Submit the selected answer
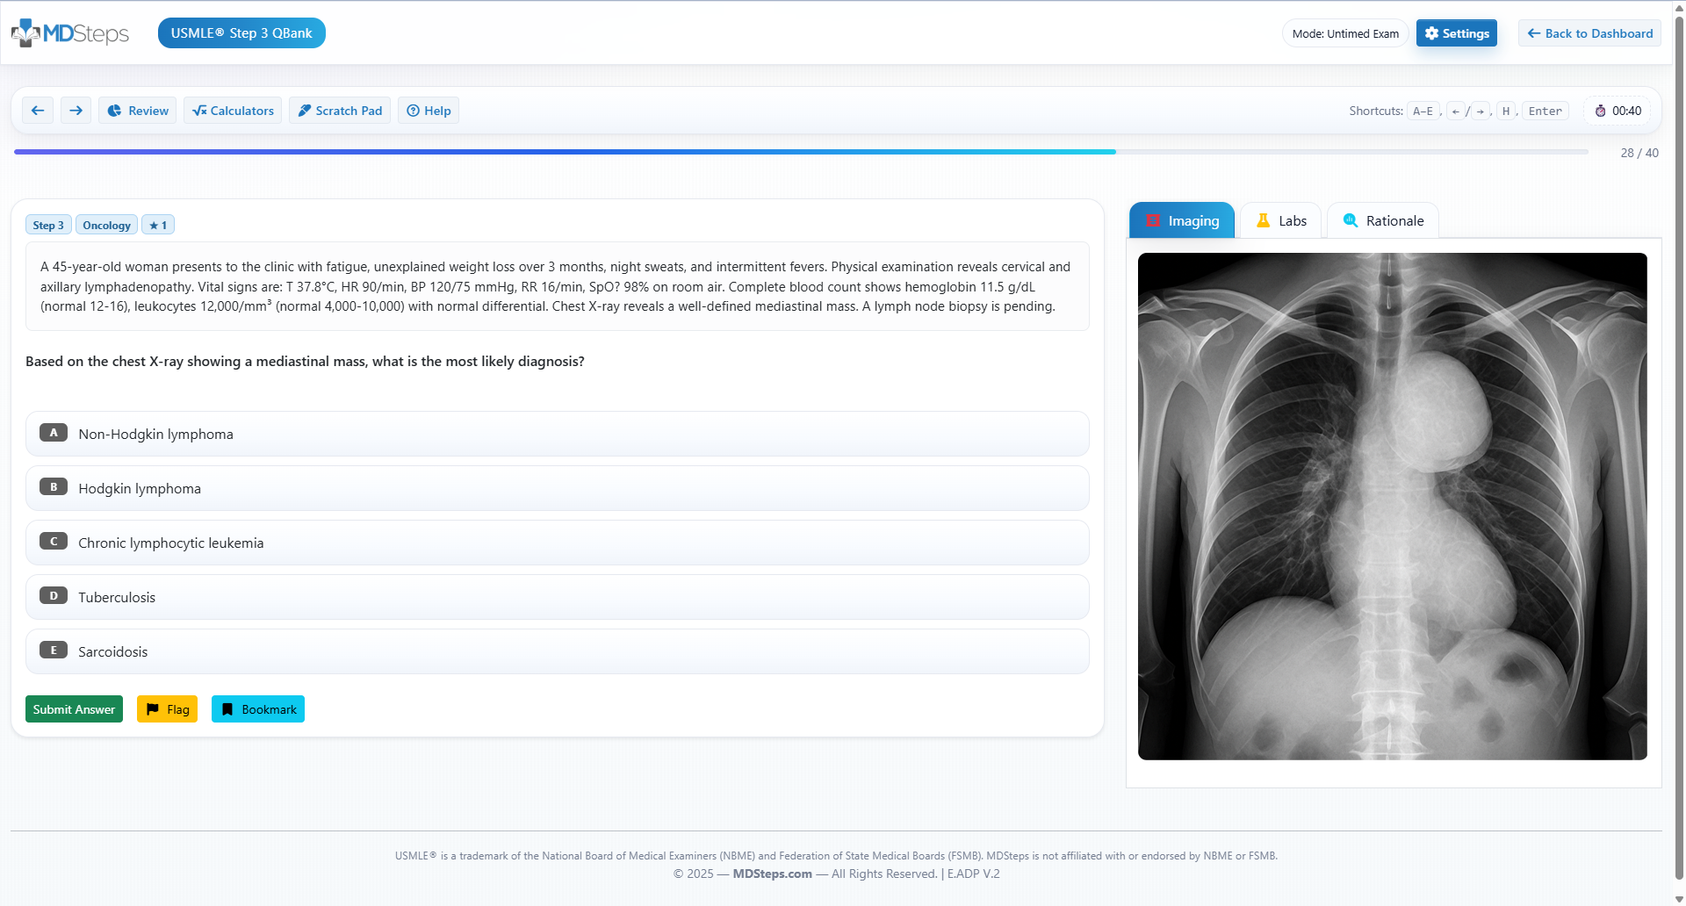The image size is (1686, 906). (x=74, y=708)
